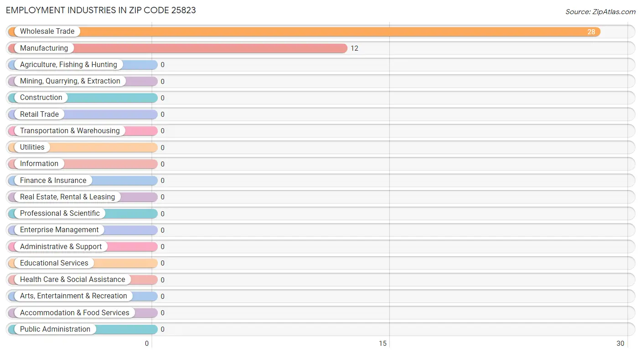Image resolution: width=641 pixels, height=354 pixels.
Task: Click the axis tick label 0
Action: click(x=147, y=344)
